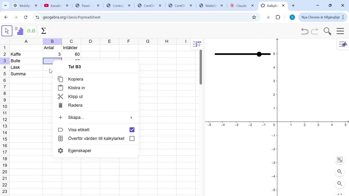349x196 pixels.
Task: Select the Antal header cell
Action: click(x=52, y=48)
